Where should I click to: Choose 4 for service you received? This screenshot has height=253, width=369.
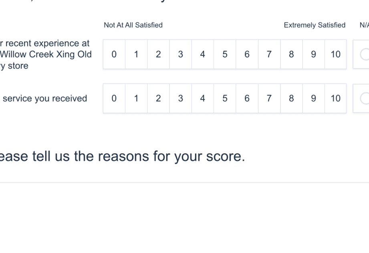click(203, 98)
